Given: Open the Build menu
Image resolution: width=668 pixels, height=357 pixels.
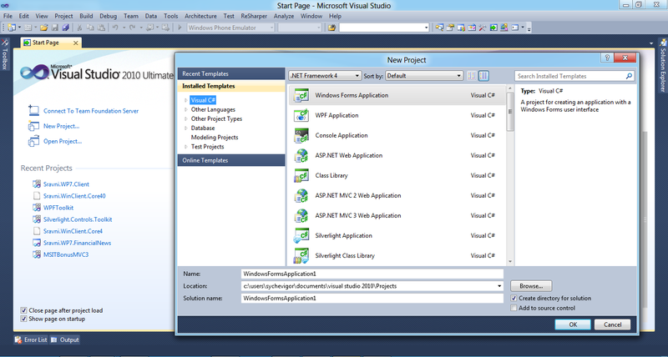Looking at the screenshot, I should pos(86,16).
